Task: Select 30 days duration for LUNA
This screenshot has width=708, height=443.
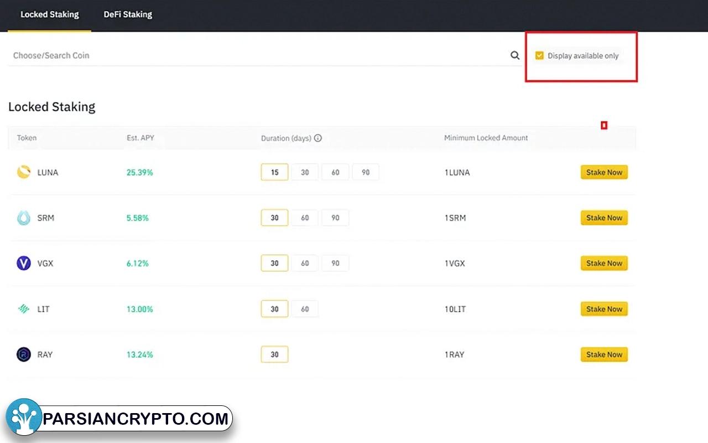Action: click(305, 172)
